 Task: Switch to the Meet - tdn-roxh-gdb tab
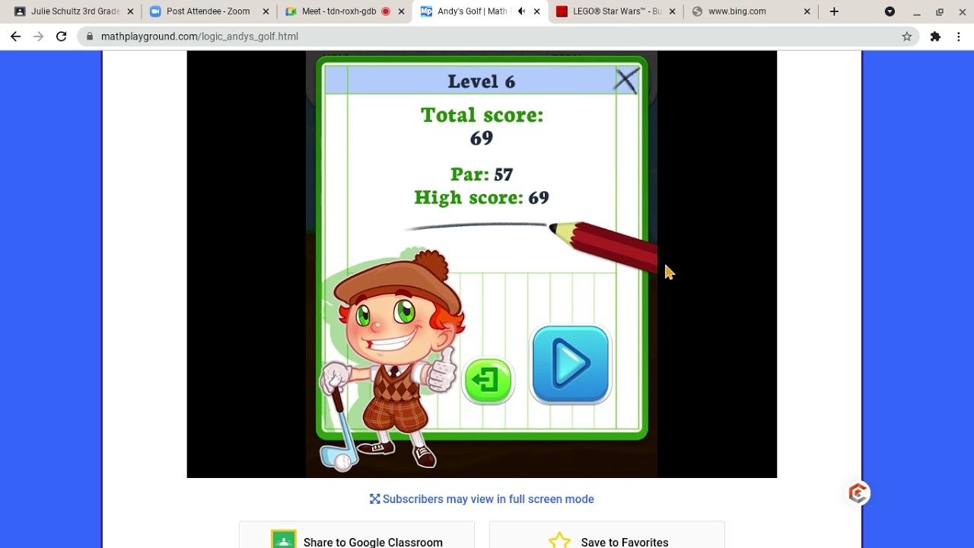[339, 11]
